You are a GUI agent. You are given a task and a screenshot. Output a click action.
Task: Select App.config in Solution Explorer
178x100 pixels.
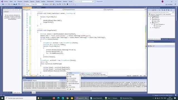157,21
